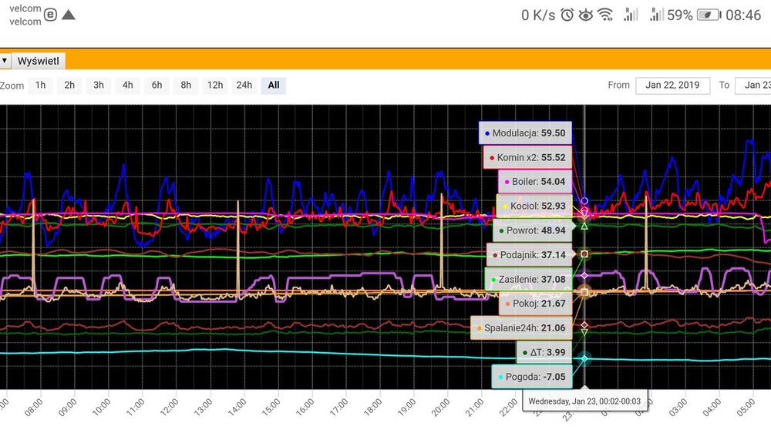
Task: Select the 6h zoom range
Action: (157, 85)
